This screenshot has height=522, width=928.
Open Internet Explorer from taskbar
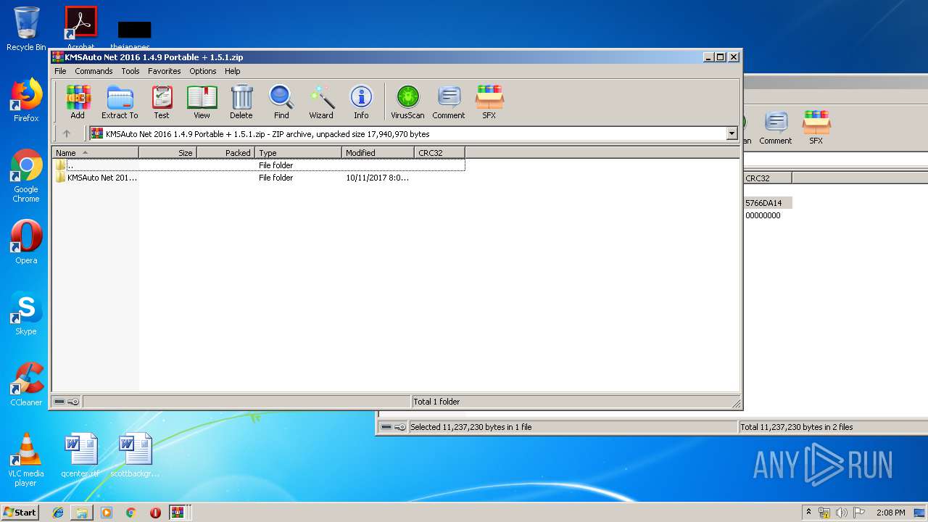[x=58, y=513]
